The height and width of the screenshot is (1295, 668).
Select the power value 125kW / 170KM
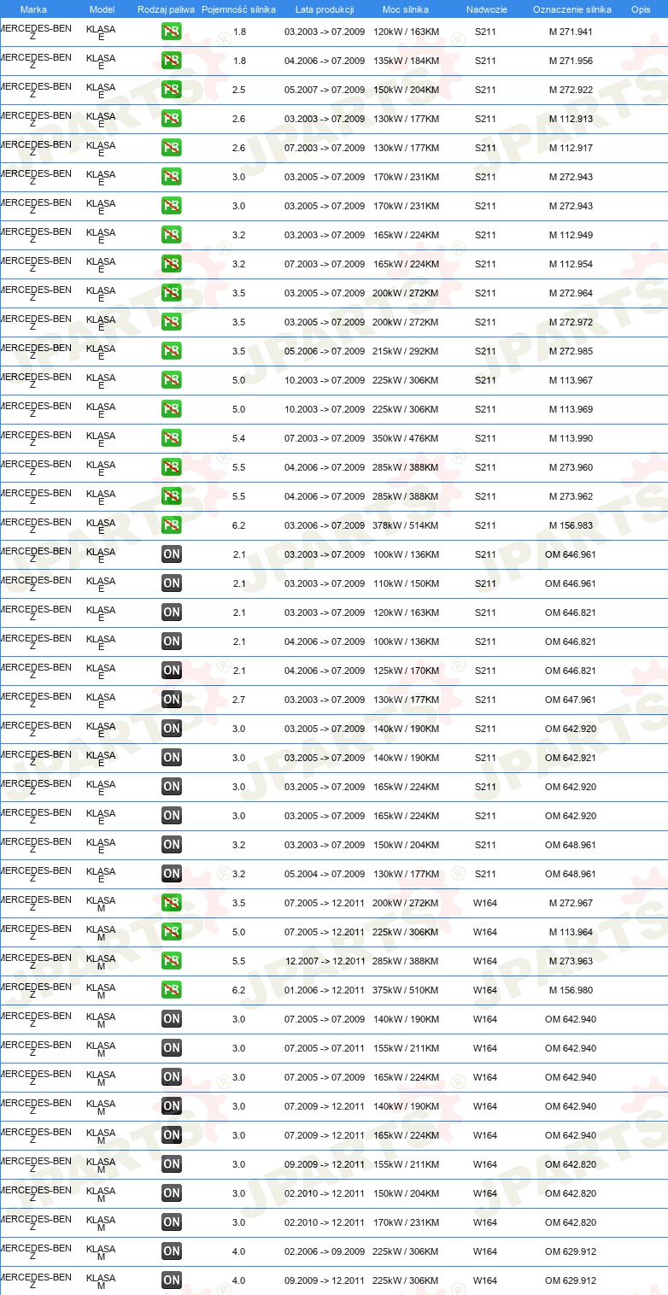point(406,671)
